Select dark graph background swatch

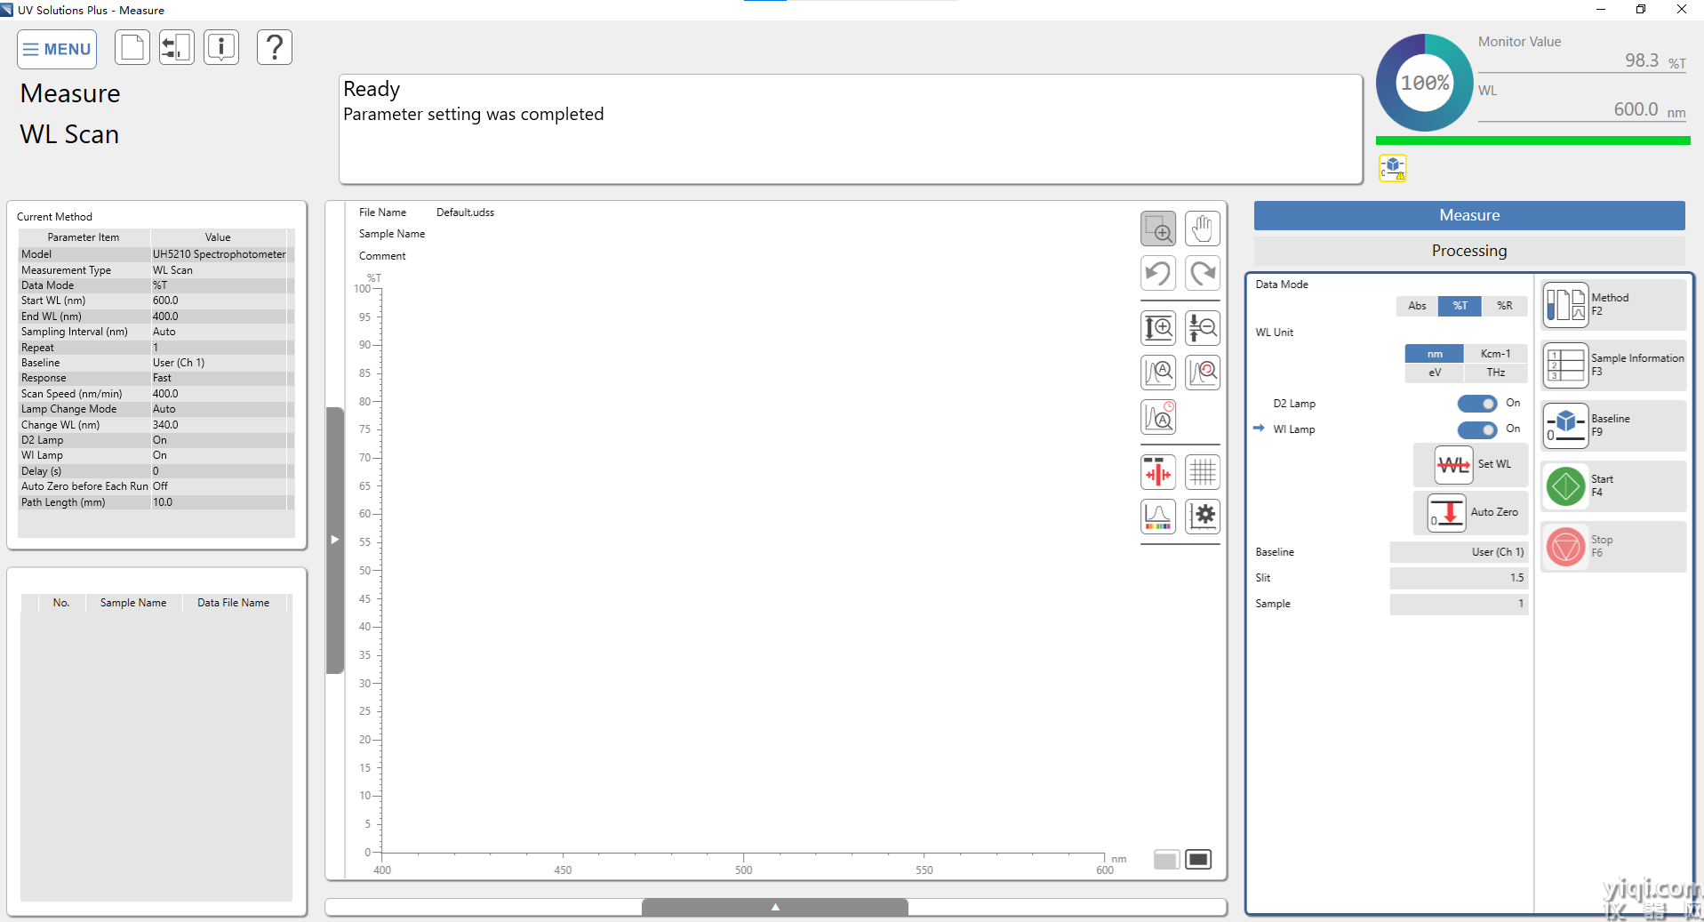pos(1198,860)
